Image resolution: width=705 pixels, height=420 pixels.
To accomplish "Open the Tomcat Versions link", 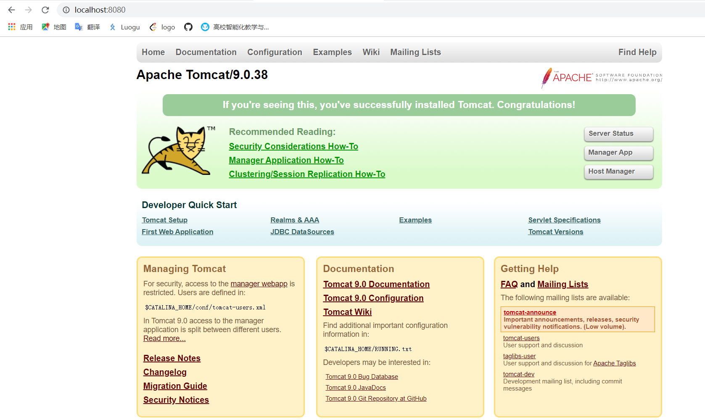I will pos(556,232).
